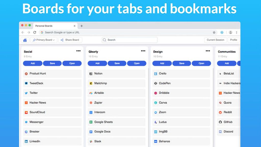
Task: Open the BetaList entry
Action: (229, 73)
